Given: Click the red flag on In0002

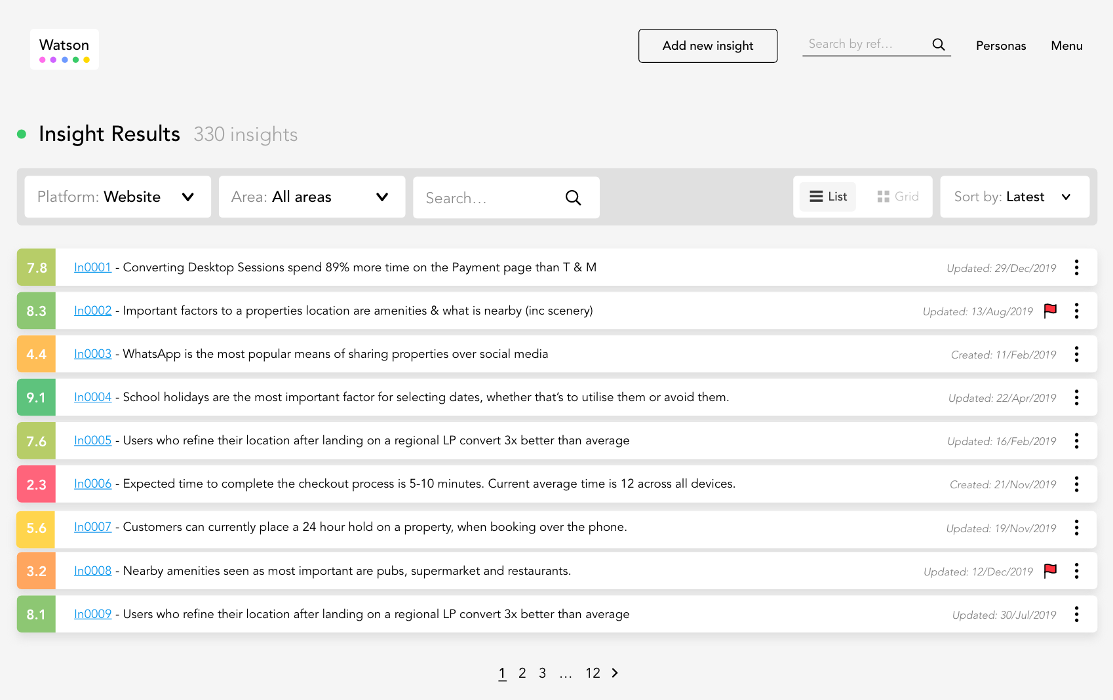Looking at the screenshot, I should 1050,311.
